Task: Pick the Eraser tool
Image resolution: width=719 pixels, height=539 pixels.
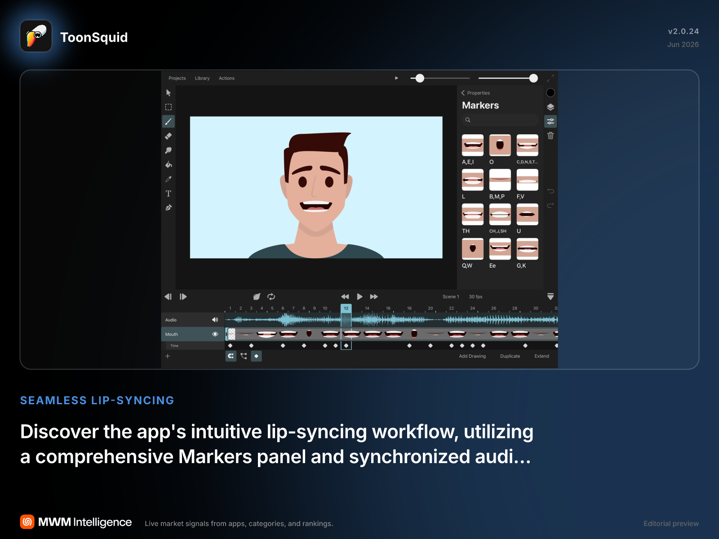Action: tap(169, 136)
